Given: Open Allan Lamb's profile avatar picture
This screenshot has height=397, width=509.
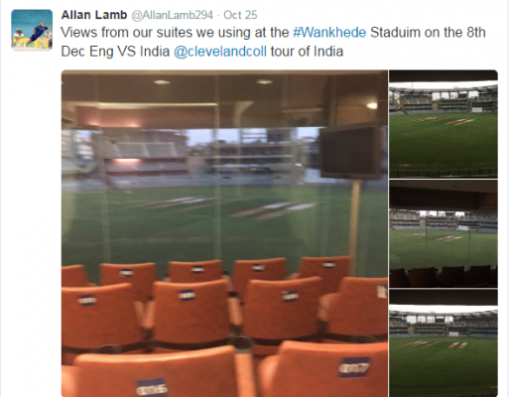Looking at the screenshot, I should click(x=32, y=30).
